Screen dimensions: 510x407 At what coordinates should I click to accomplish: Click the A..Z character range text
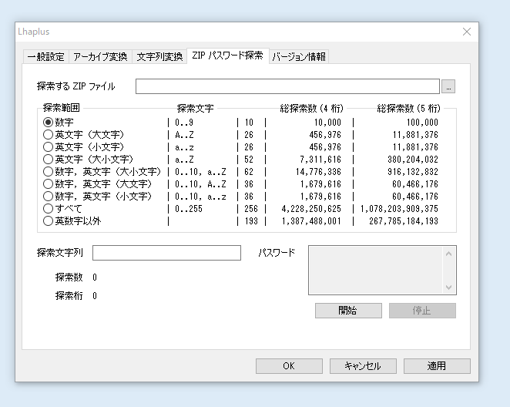click(x=184, y=135)
